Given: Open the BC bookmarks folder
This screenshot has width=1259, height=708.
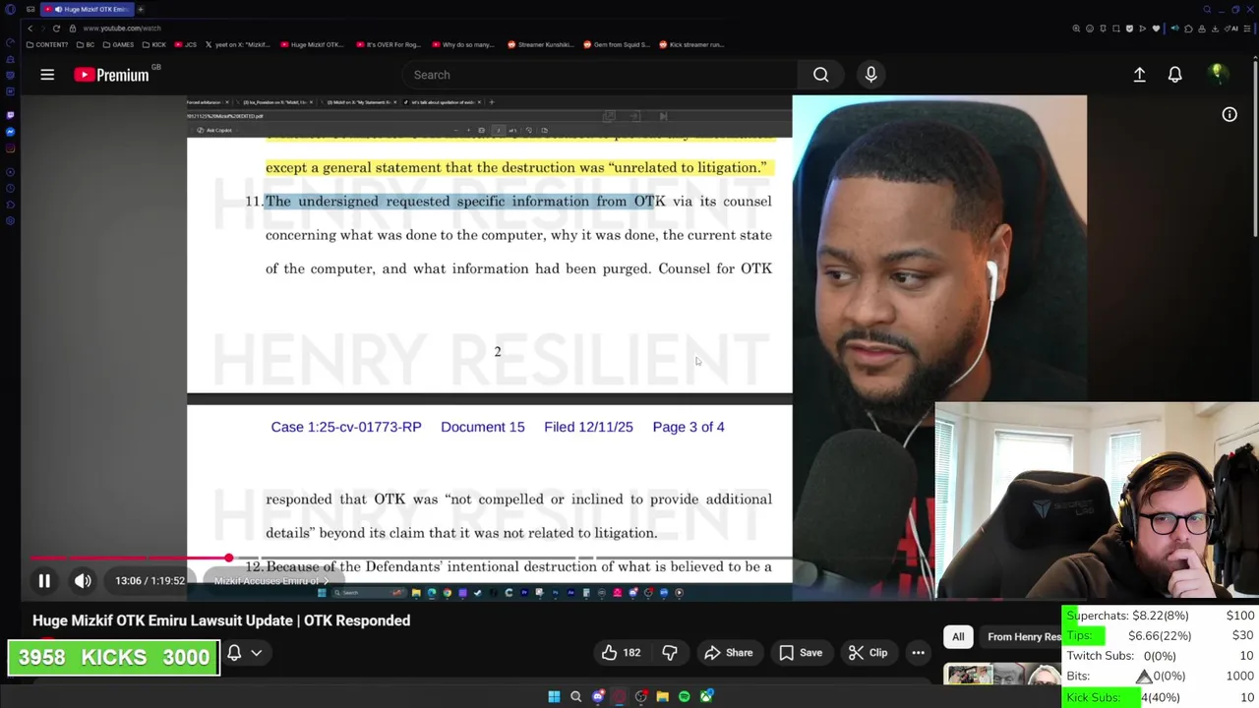Looking at the screenshot, I should coord(86,44).
